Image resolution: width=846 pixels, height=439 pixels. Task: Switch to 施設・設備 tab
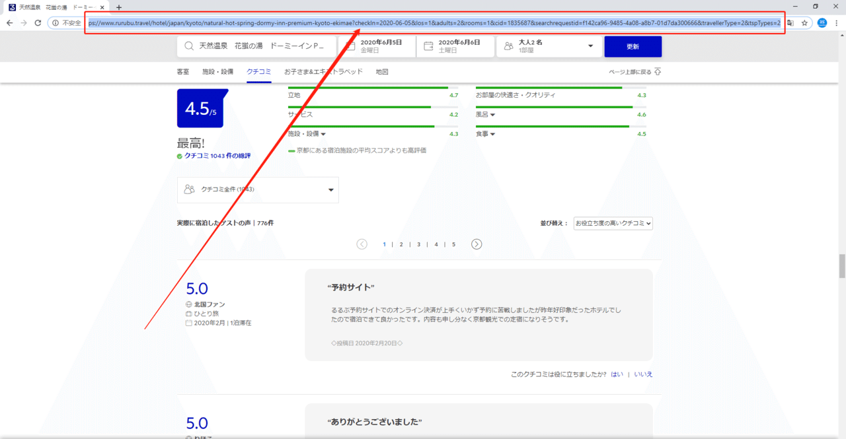point(217,71)
